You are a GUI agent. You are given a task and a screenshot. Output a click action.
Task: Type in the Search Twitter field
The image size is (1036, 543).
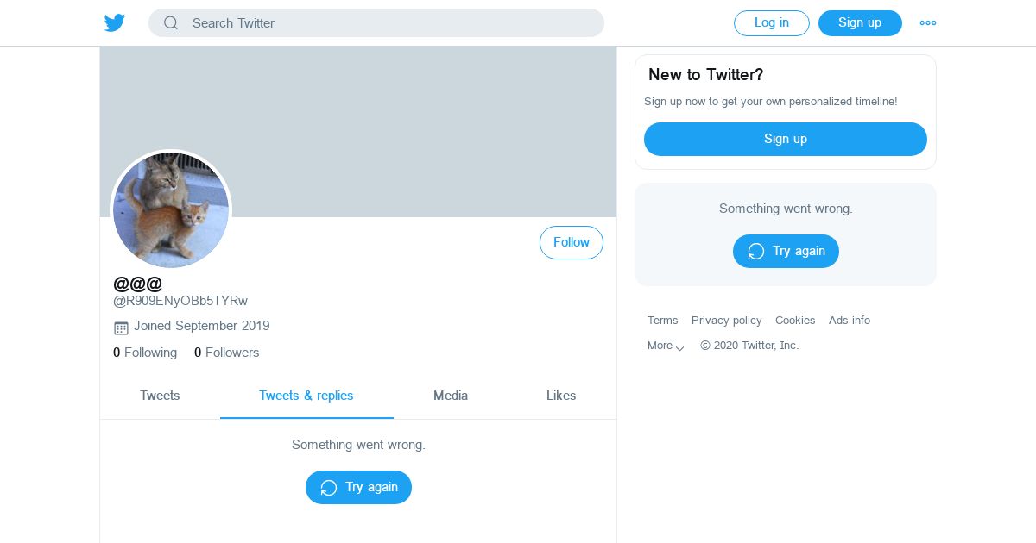point(388,23)
